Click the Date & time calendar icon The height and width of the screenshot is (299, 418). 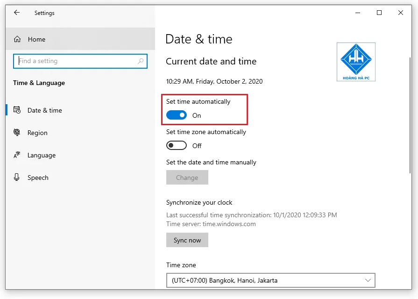pos(17,110)
